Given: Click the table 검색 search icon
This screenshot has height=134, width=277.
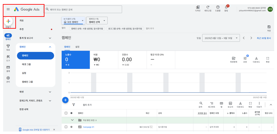Looking at the screenshot, I should 201,103.
